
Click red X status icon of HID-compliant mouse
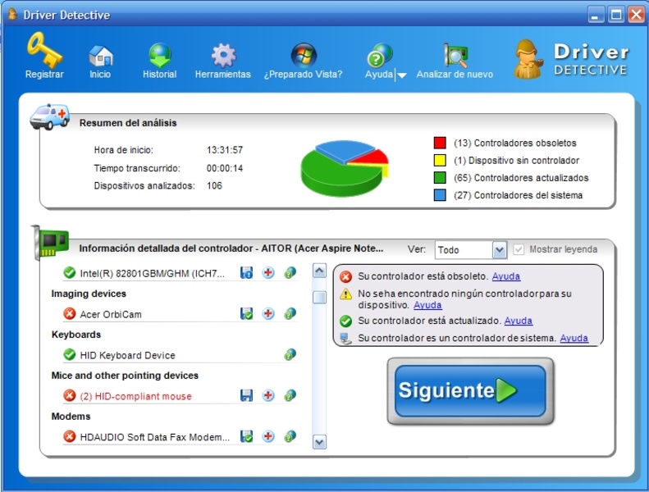(x=70, y=395)
